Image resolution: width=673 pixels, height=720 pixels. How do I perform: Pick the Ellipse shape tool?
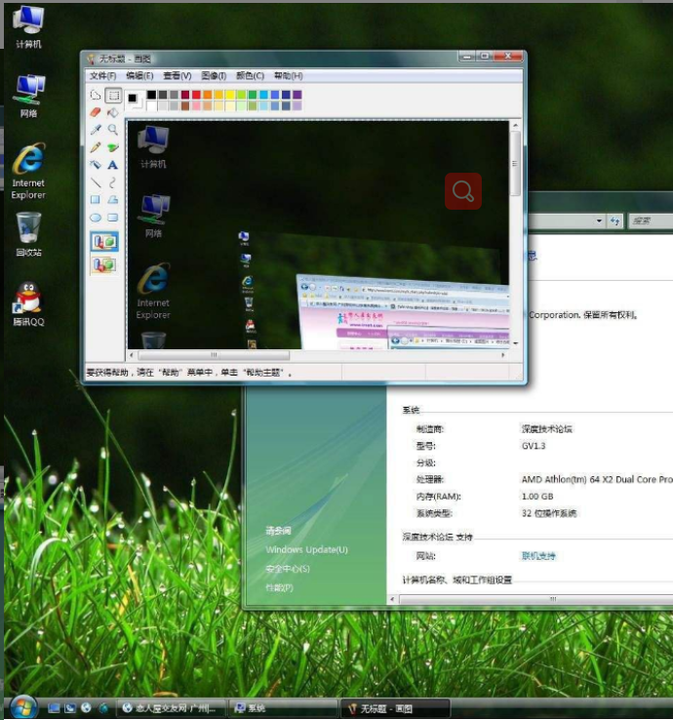click(96, 218)
